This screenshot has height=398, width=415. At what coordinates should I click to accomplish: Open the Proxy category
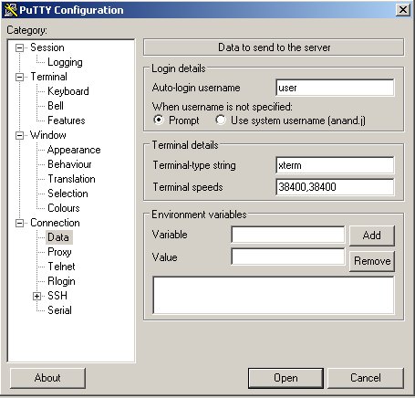click(x=59, y=252)
